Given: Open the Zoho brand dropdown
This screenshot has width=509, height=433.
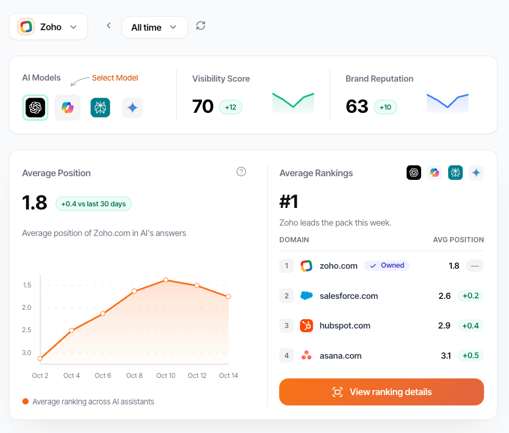Looking at the screenshot, I should coord(48,27).
